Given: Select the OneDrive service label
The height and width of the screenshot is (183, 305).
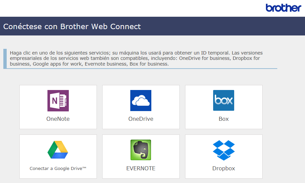Looking at the screenshot, I should 141,119.
